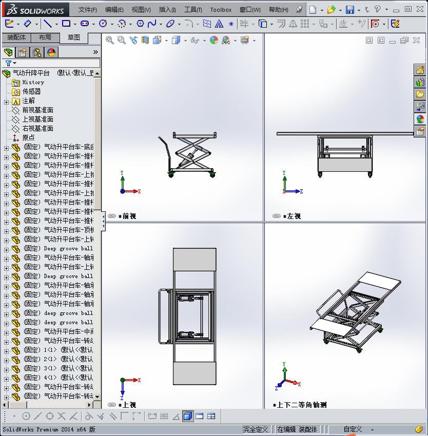Open the 编辑(E) menu
428x436 pixels.
click(x=114, y=10)
